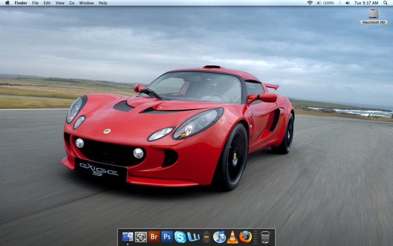Viewport: 393px width, 246px height.
Task: Open the Trash in the Dock
Action: coord(265,237)
